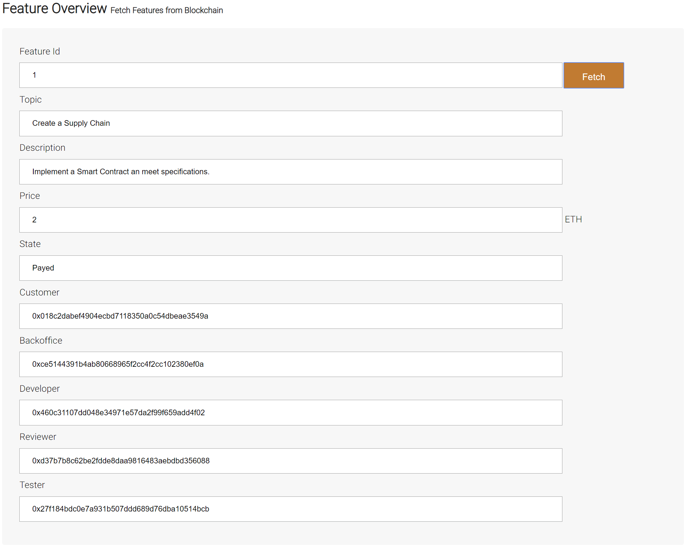Click Fetch Features from Blockchain subtitle
The height and width of the screenshot is (547, 685).
pyautogui.click(x=167, y=10)
